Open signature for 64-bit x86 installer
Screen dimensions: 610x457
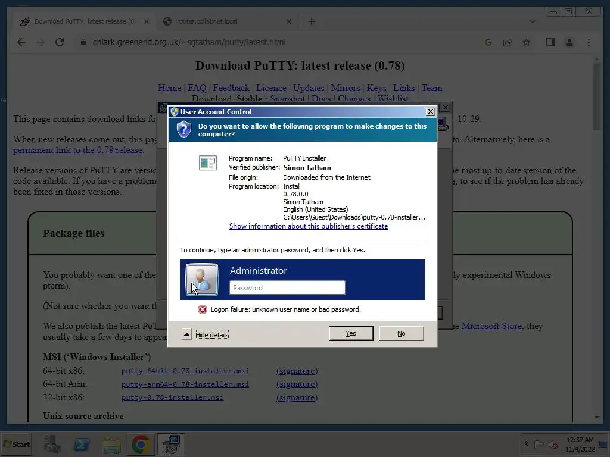tap(297, 371)
